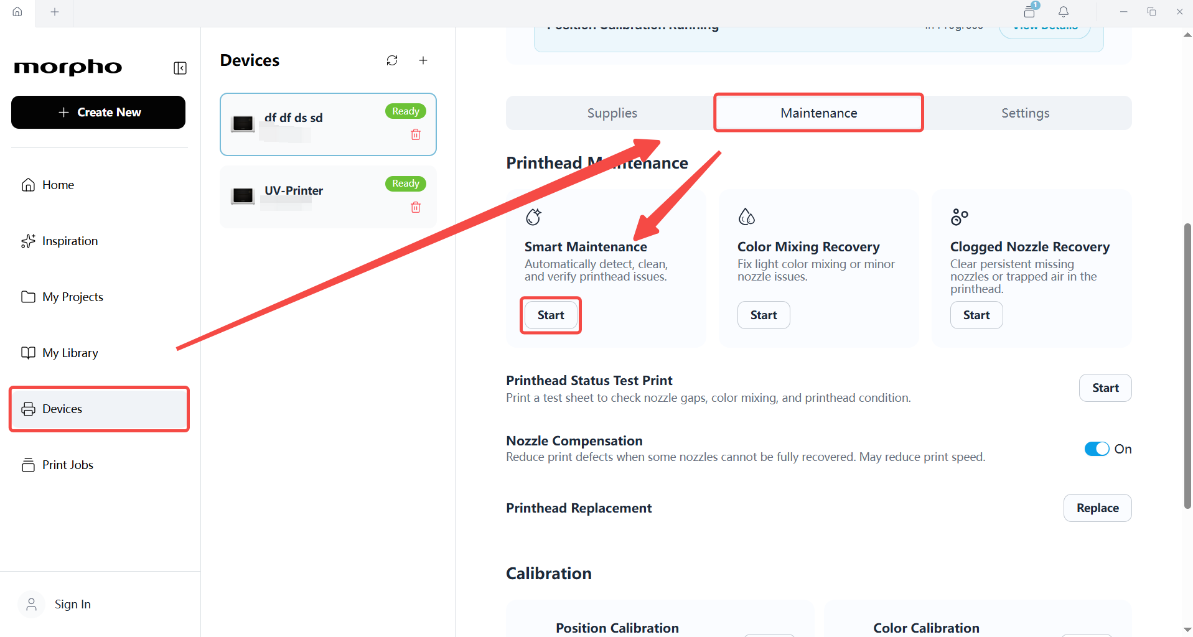Start Smart Maintenance

[551, 315]
